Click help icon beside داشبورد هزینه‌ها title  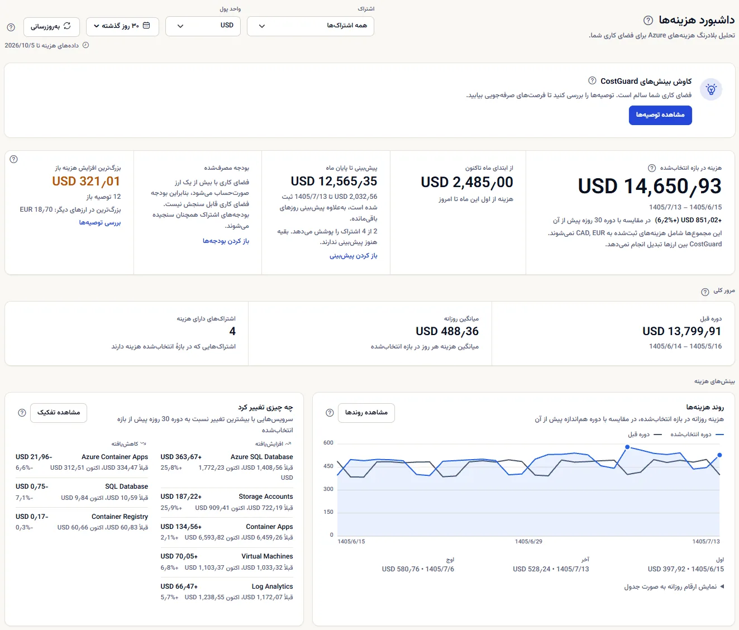coord(648,20)
